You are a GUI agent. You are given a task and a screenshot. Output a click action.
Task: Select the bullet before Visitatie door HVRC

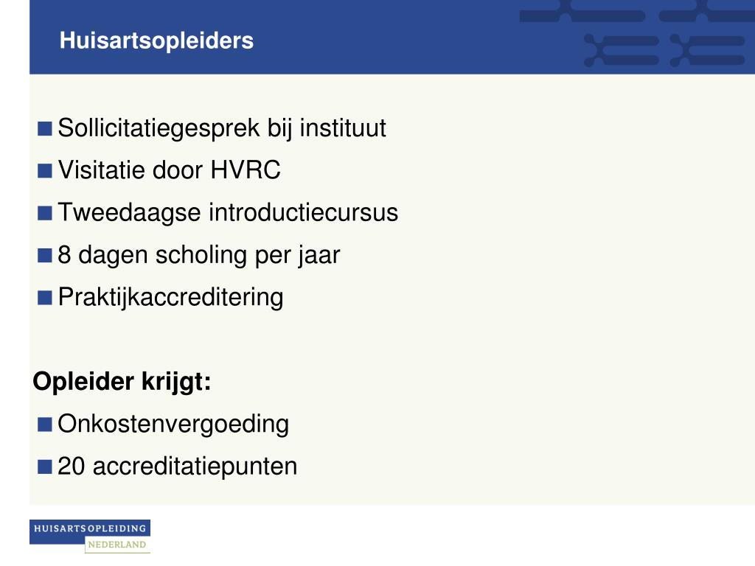[x=45, y=171]
